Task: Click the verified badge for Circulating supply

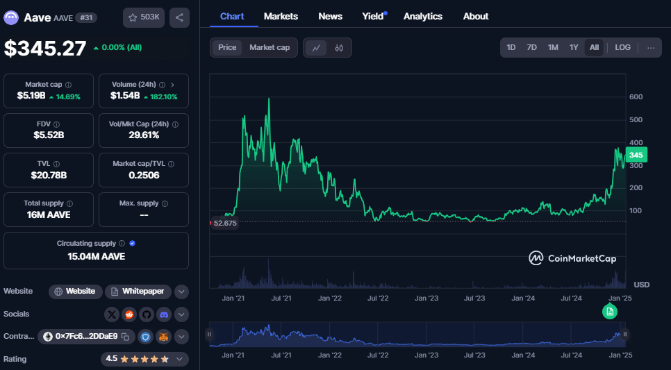Action: coord(132,244)
